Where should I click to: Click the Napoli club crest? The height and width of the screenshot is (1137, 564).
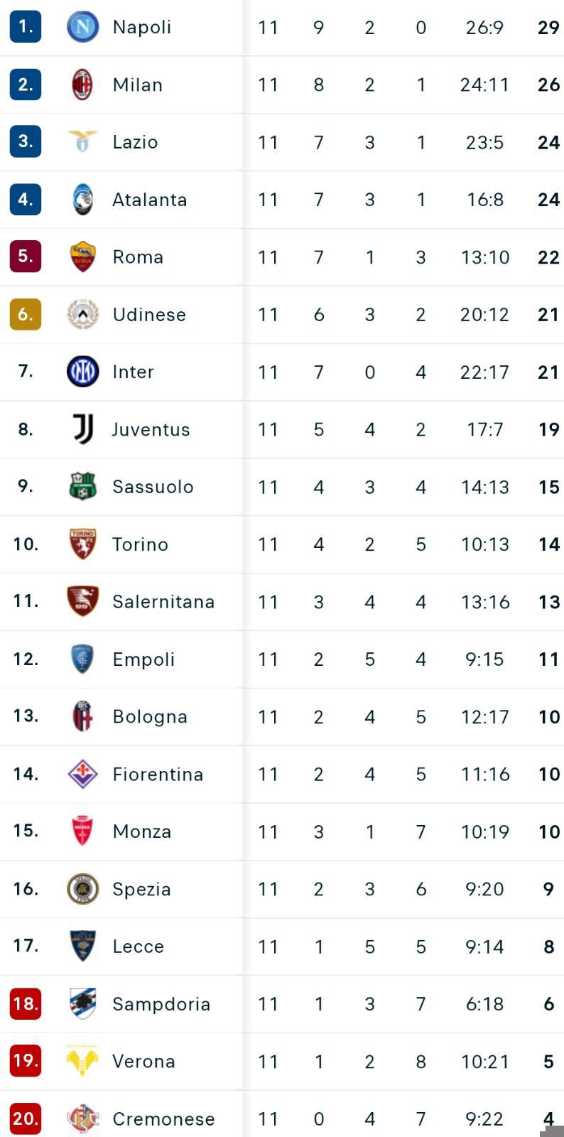(x=82, y=27)
